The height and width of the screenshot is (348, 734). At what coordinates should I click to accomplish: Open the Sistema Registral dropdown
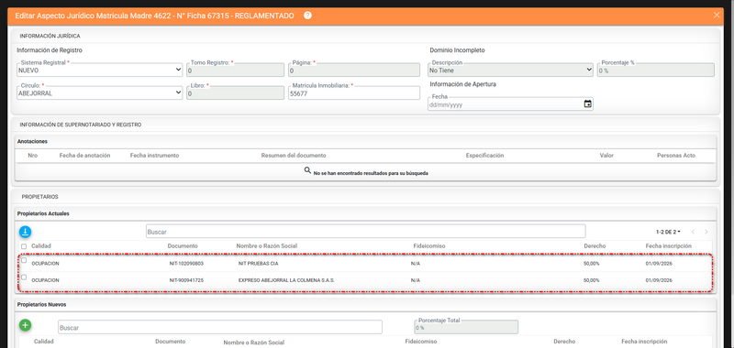point(99,70)
